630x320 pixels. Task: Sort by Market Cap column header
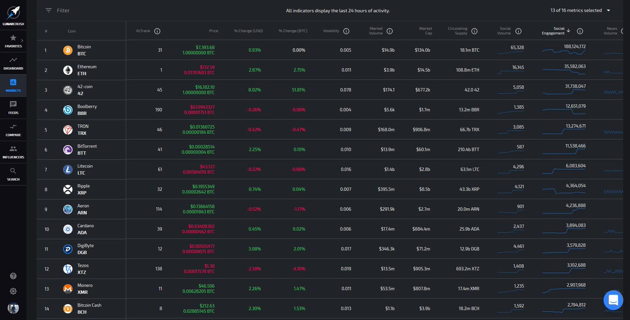(x=426, y=31)
